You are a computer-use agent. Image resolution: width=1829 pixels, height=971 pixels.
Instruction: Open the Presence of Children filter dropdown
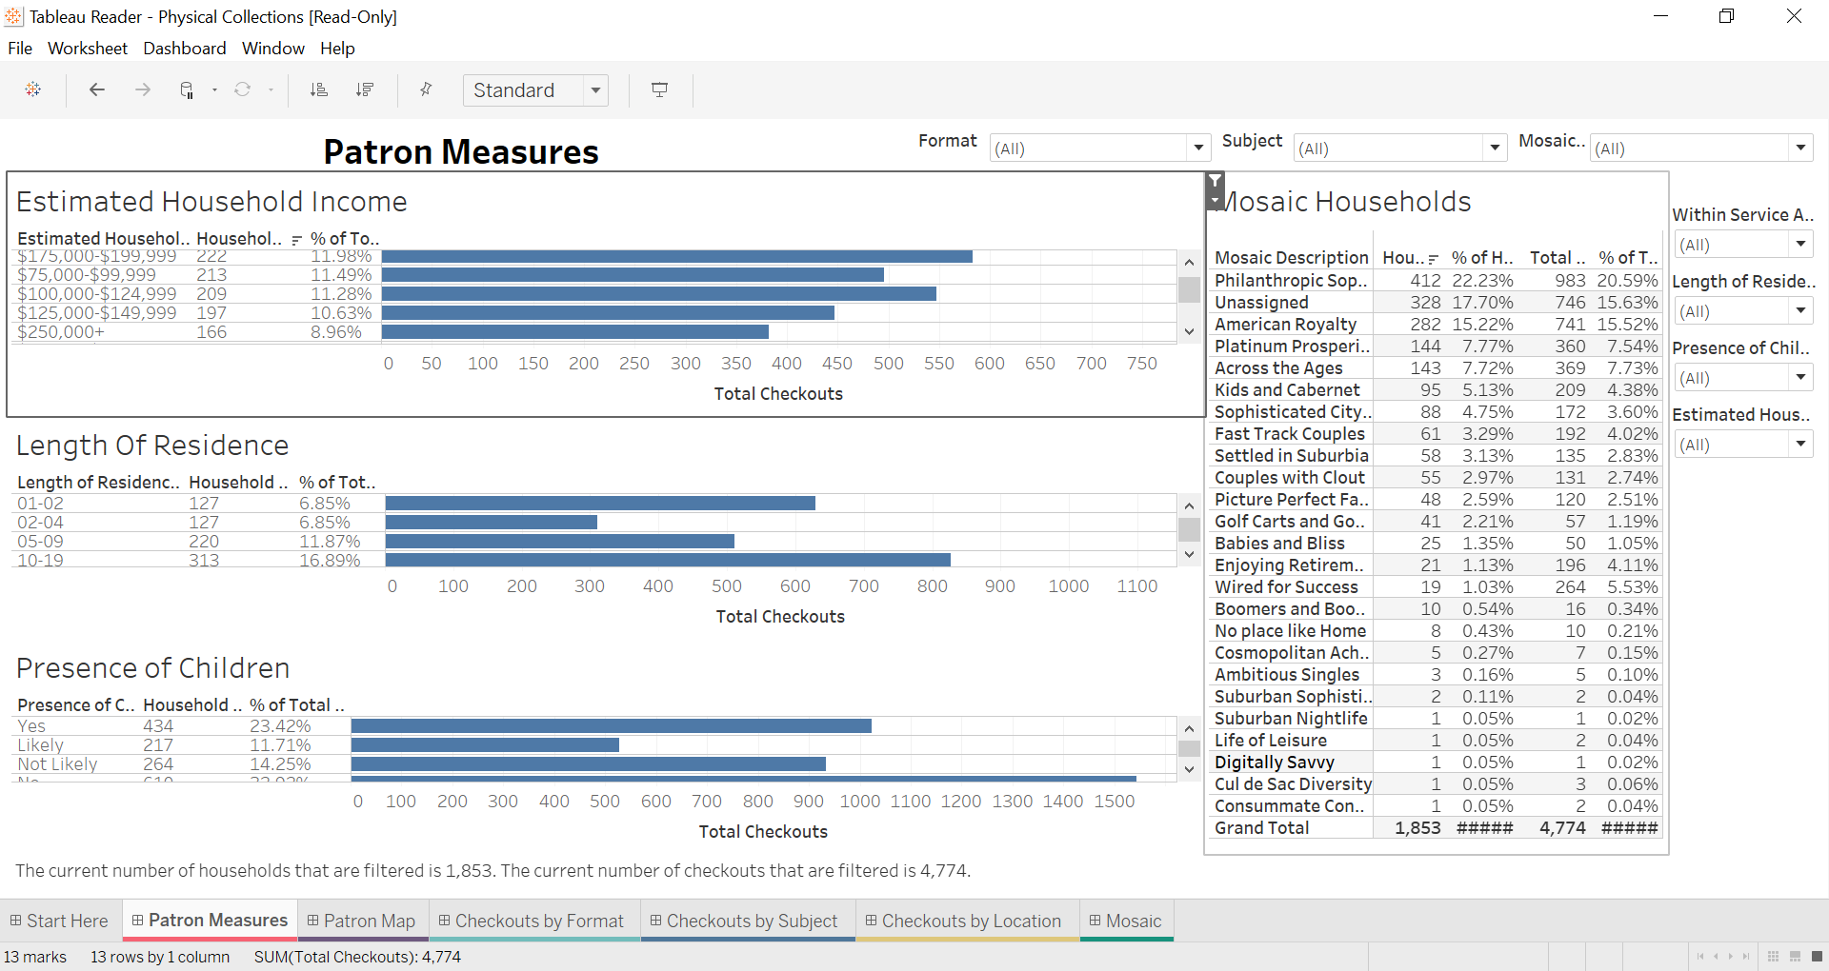[x=1800, y=377]
